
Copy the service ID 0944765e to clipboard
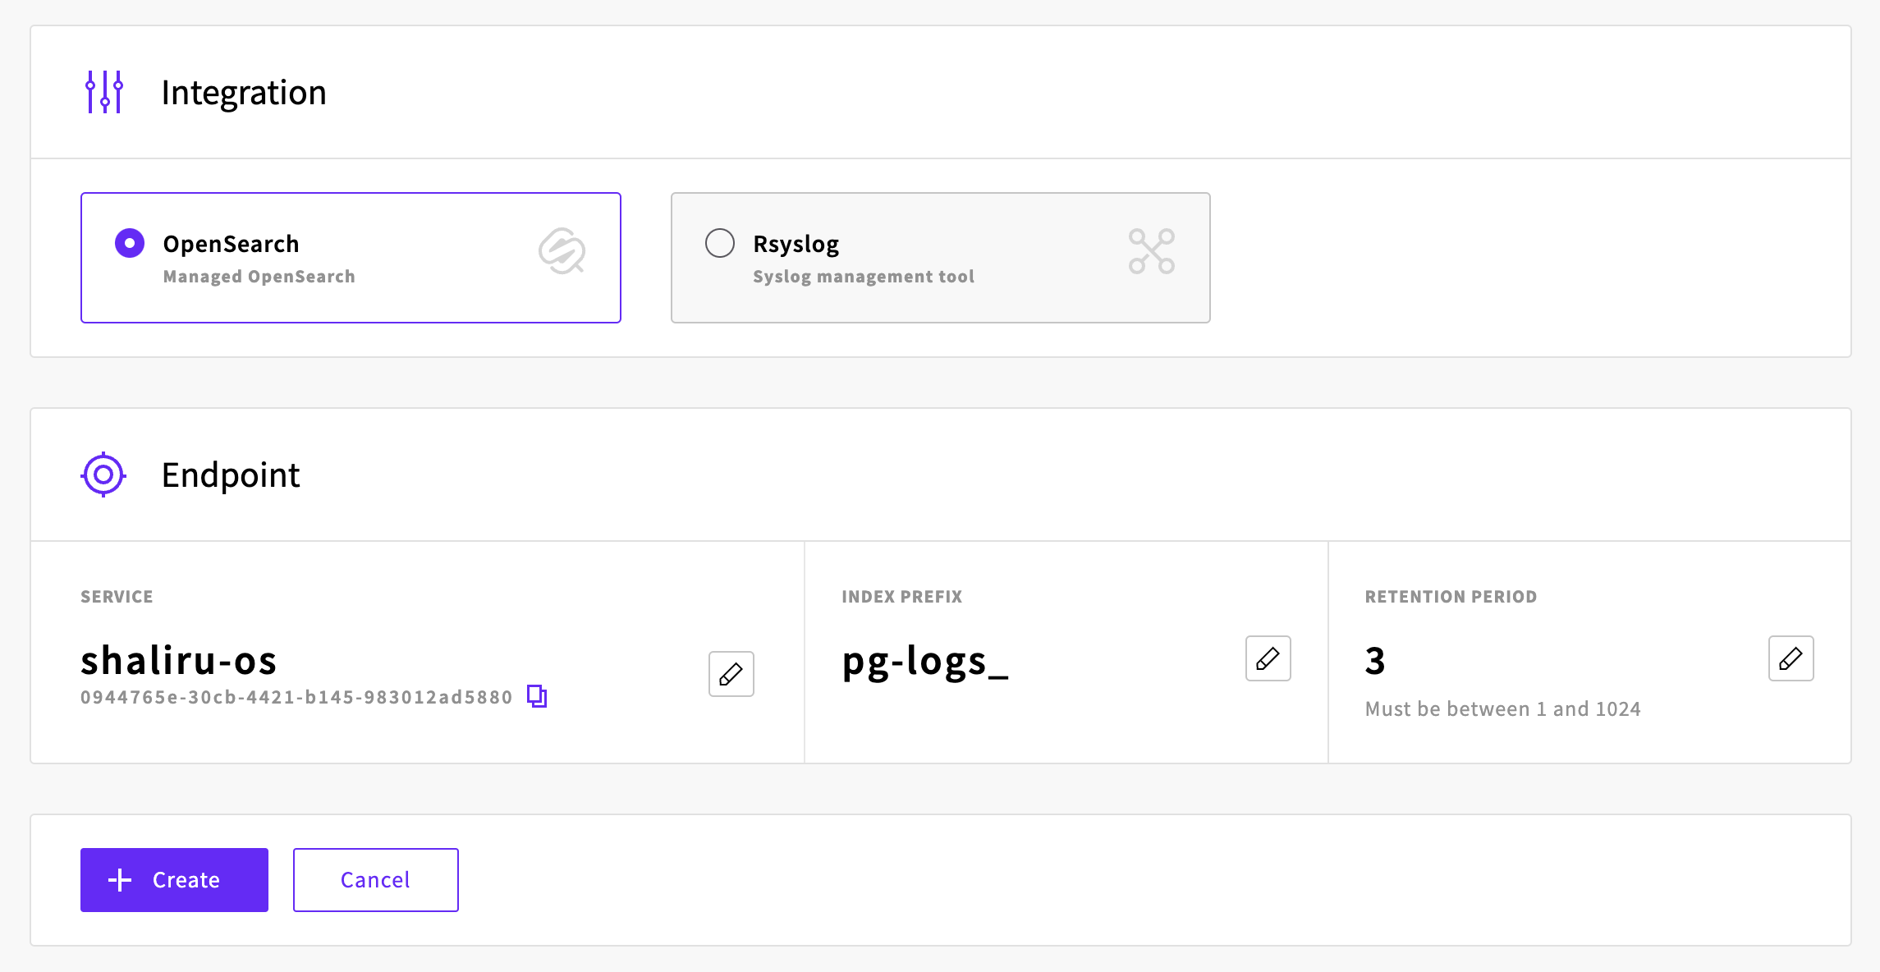point(537,696)
